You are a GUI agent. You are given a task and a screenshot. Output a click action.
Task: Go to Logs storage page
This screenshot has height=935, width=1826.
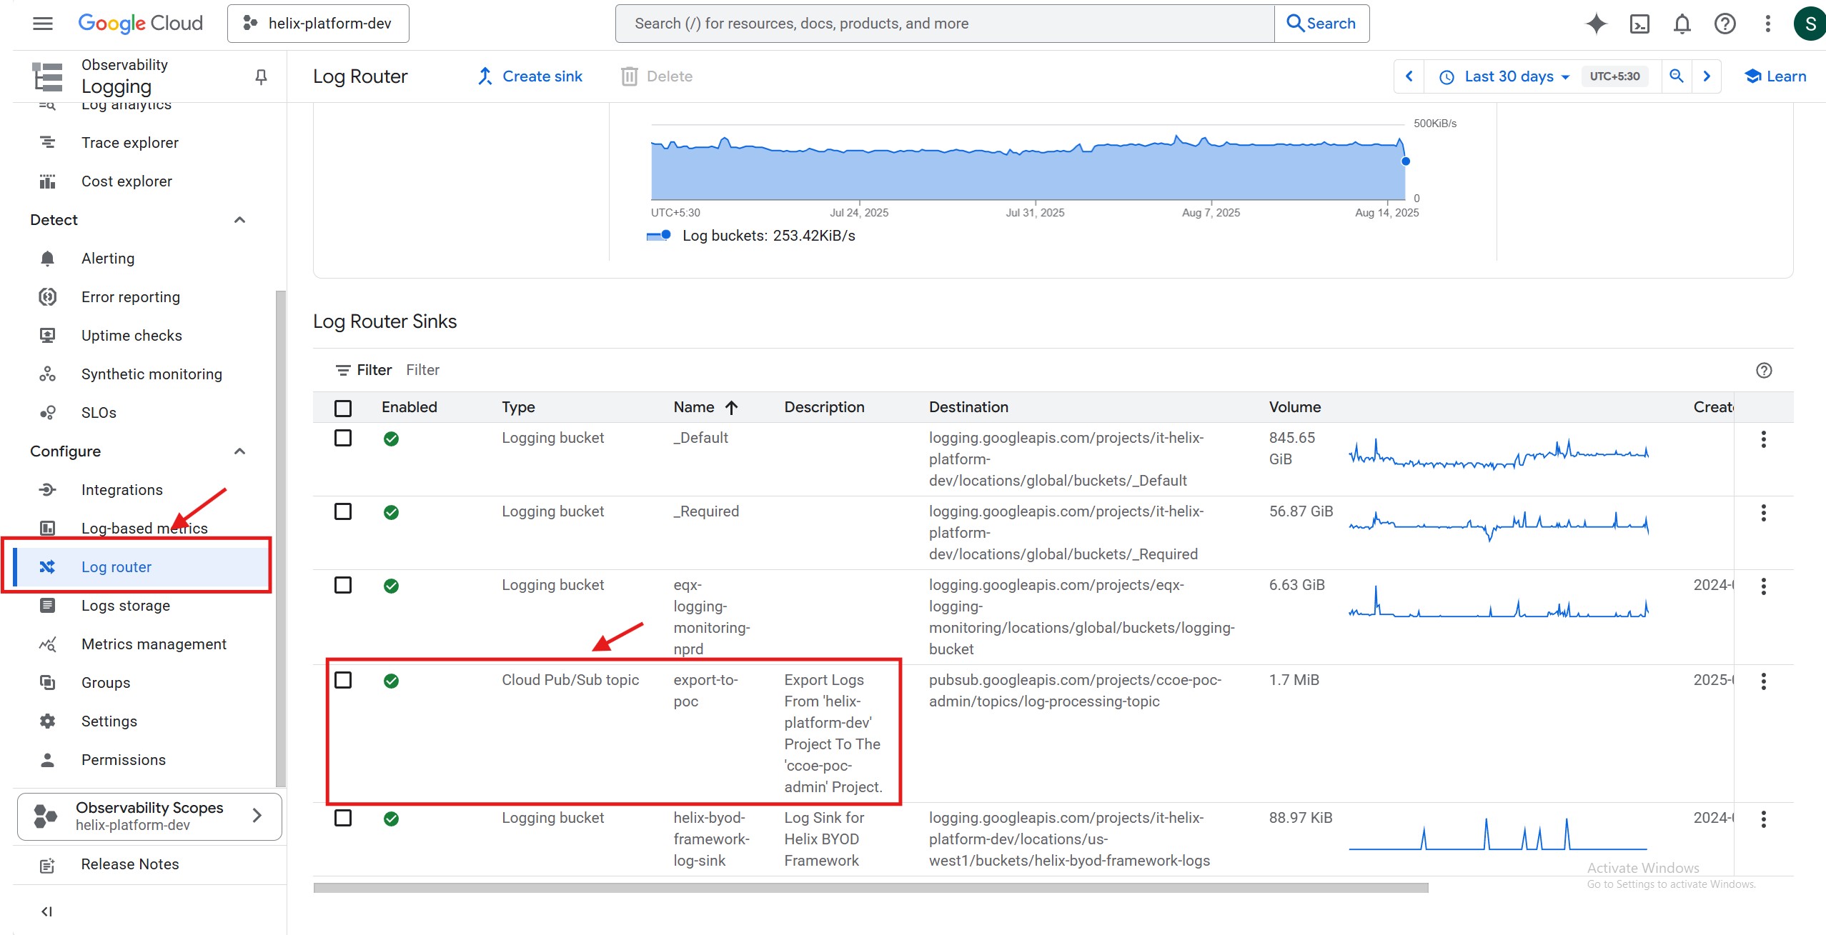tap(126, 606)
